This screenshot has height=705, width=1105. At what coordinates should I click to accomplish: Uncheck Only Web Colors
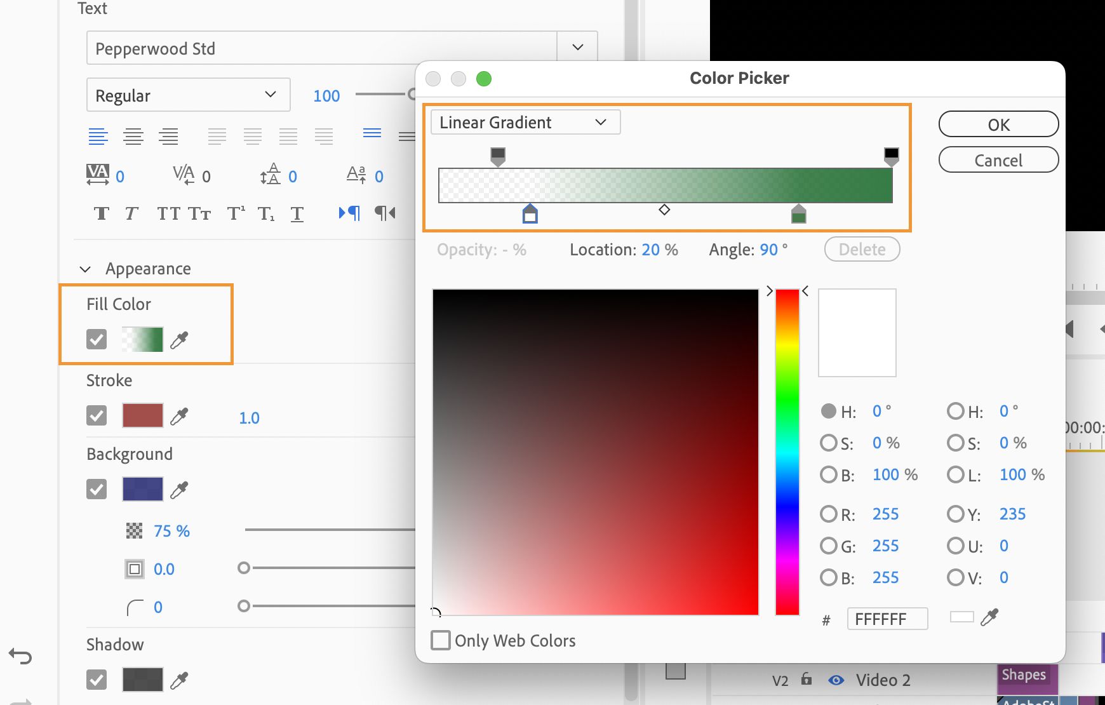pos(440,640)
